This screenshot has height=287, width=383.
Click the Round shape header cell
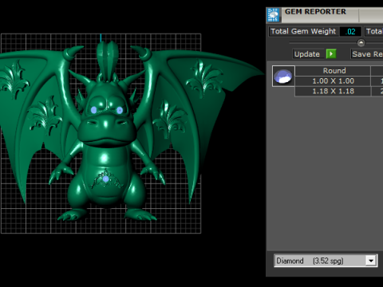coord(333,71)
